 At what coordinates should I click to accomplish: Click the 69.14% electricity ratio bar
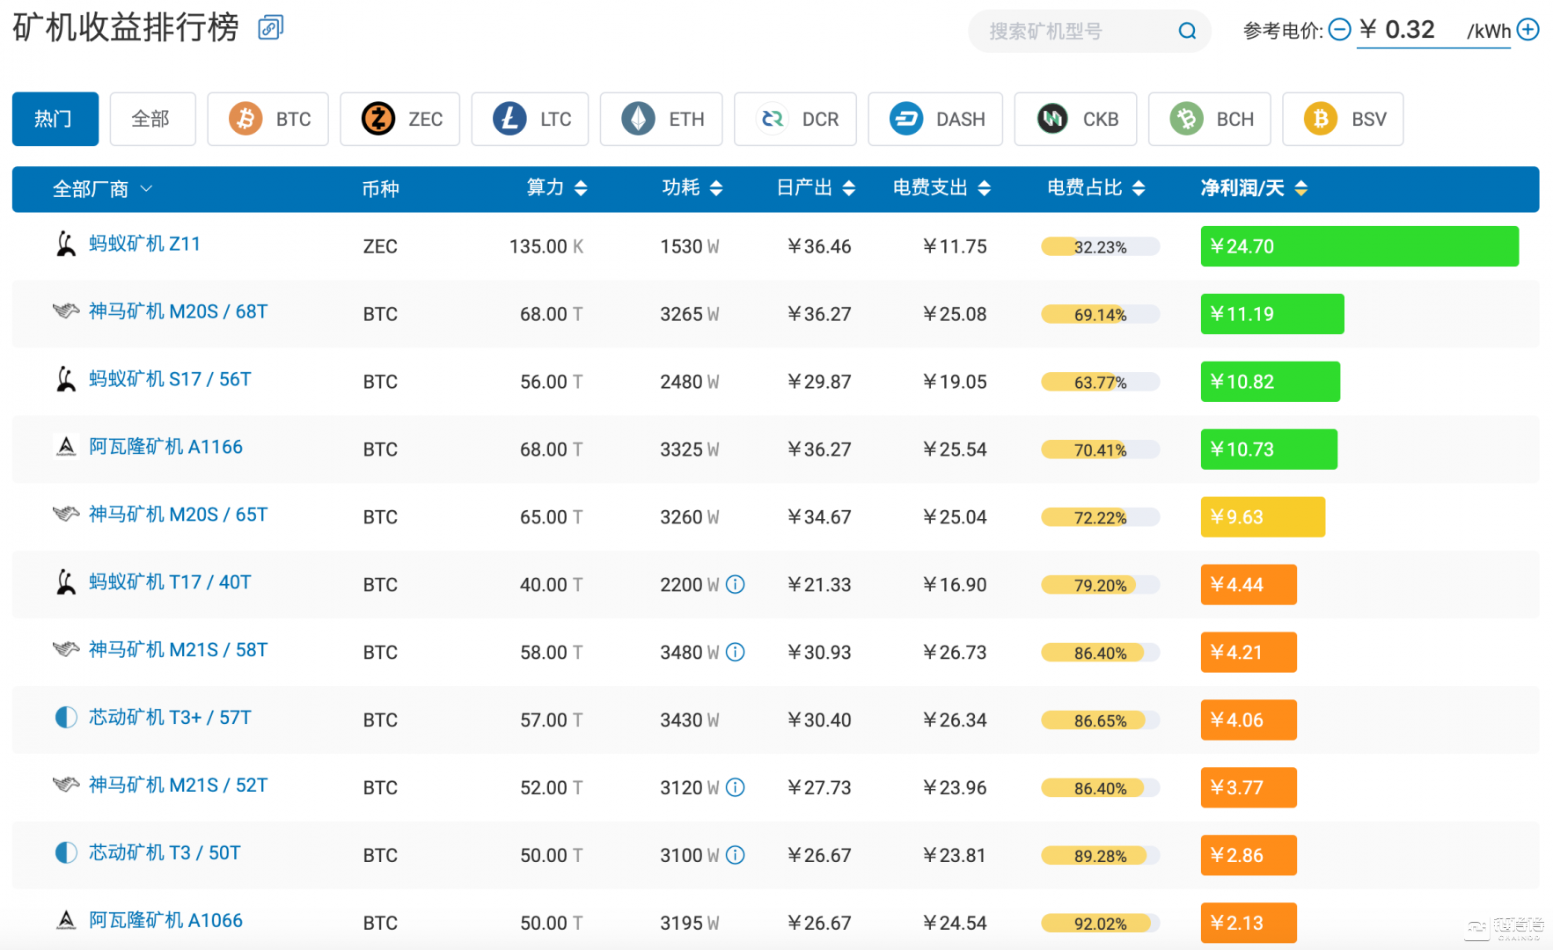[1100, 315]
